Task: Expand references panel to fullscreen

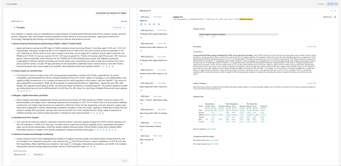Action: pyautogui.click(x=332, y=11)
